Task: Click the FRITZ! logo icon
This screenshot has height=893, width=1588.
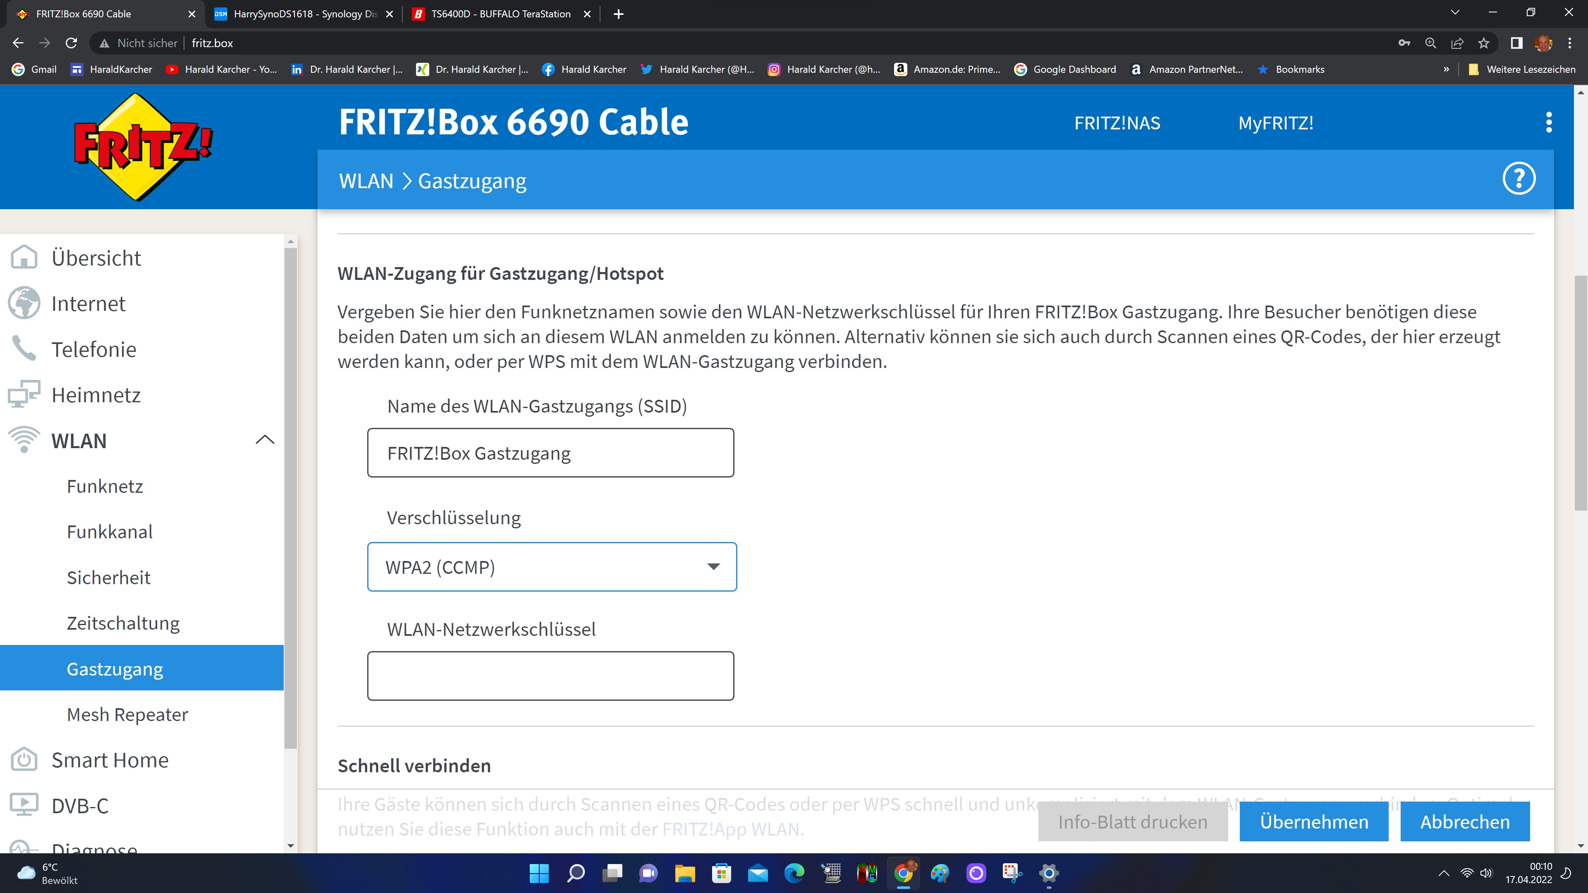Action: [142, 147]
